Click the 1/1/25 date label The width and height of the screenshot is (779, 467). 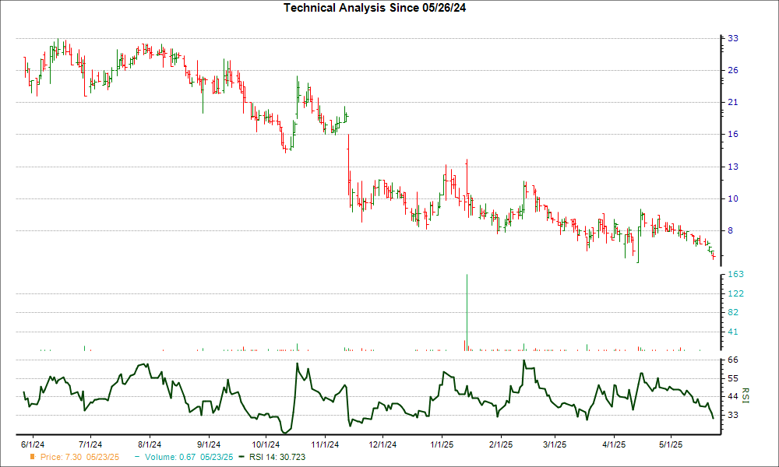(442, 444)
